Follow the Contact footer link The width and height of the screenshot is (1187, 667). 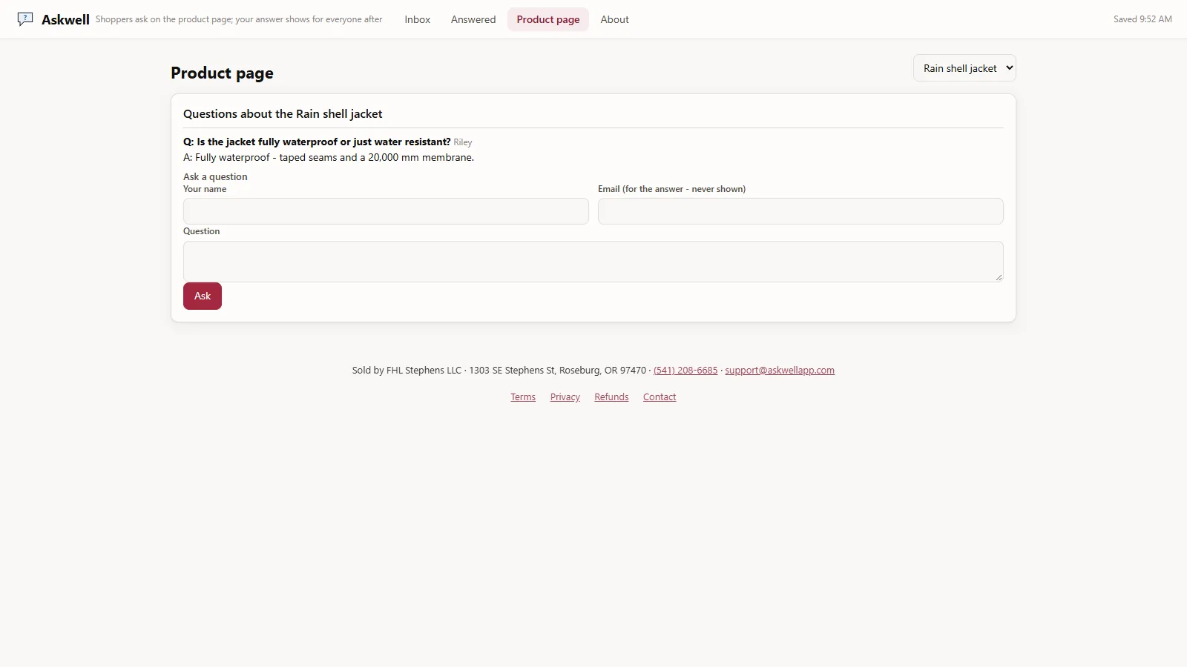click(660, 397)
